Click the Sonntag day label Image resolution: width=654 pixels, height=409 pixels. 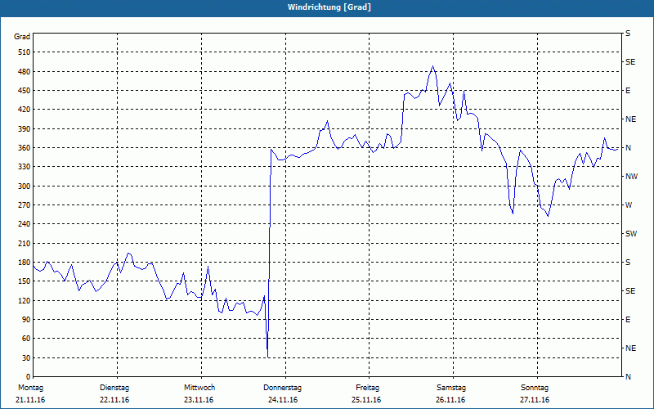coord(535,388)
